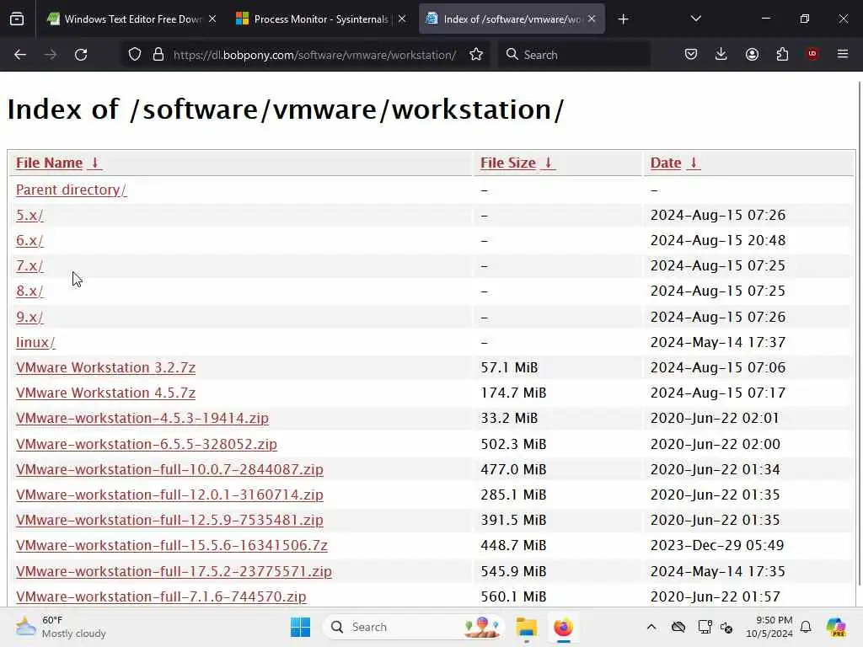Open the 7.x/ folder
This screenshot has height=647, width=863.
pos(29,265)
